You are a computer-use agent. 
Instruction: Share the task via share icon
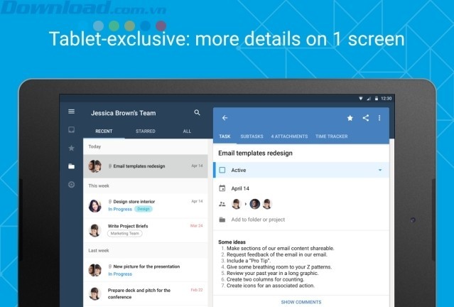(x=366, y=118)
